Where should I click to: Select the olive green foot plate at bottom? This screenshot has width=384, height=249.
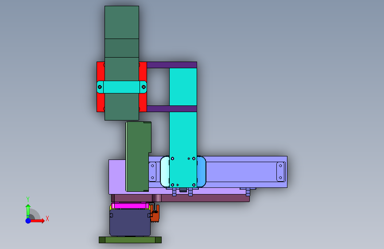(130, 240)
